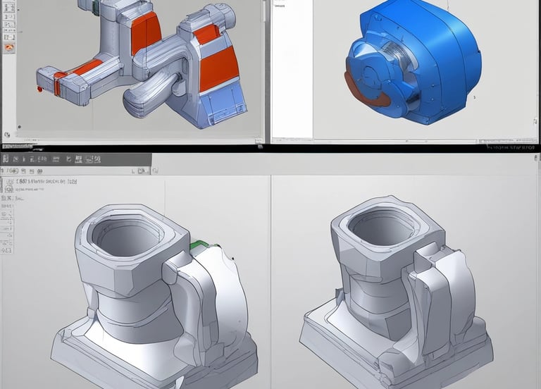Image resolution: width=541 pixels, height=389 pixels.
Task: Click the topmost icon in the top-left window's sidebar
Action: pyautogui.click(x=9, y=6)
